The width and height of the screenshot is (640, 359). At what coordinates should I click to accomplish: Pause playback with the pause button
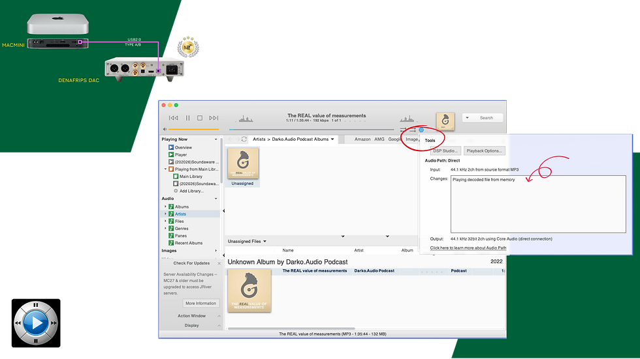188,118
